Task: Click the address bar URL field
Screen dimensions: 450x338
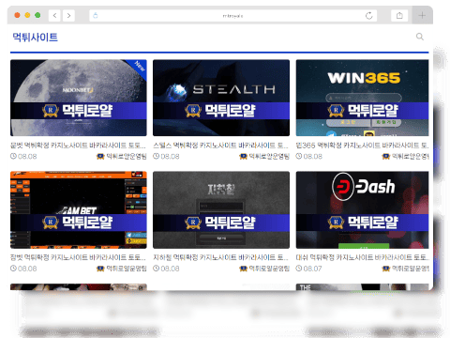Action: pos(232,15)
